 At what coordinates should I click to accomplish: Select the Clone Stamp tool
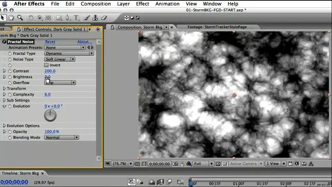coord(95,18)
